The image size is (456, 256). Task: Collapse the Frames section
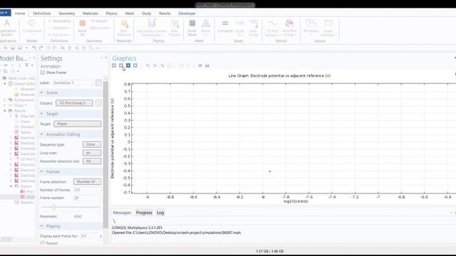click(42, 171)
